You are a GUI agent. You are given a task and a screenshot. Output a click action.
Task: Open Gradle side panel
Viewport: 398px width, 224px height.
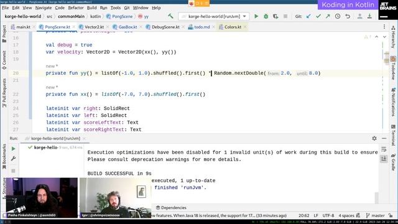pos(393,162)
